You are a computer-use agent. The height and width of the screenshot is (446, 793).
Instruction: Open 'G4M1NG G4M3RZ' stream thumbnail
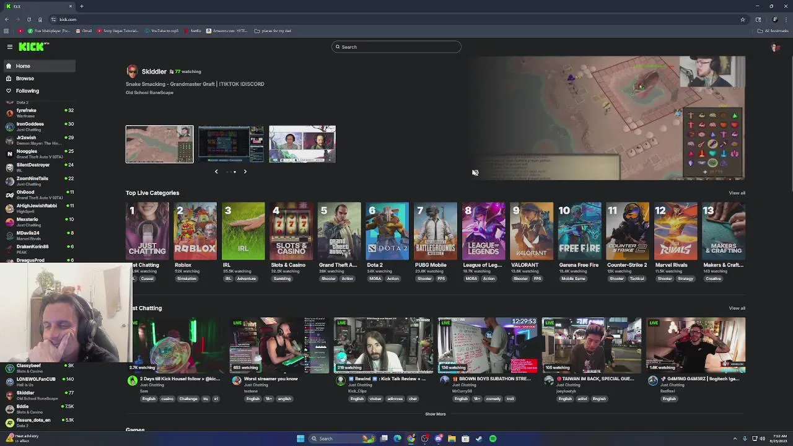(696, 345)
